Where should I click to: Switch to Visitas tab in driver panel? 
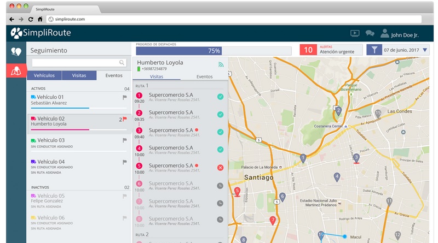tap(157, 76)
